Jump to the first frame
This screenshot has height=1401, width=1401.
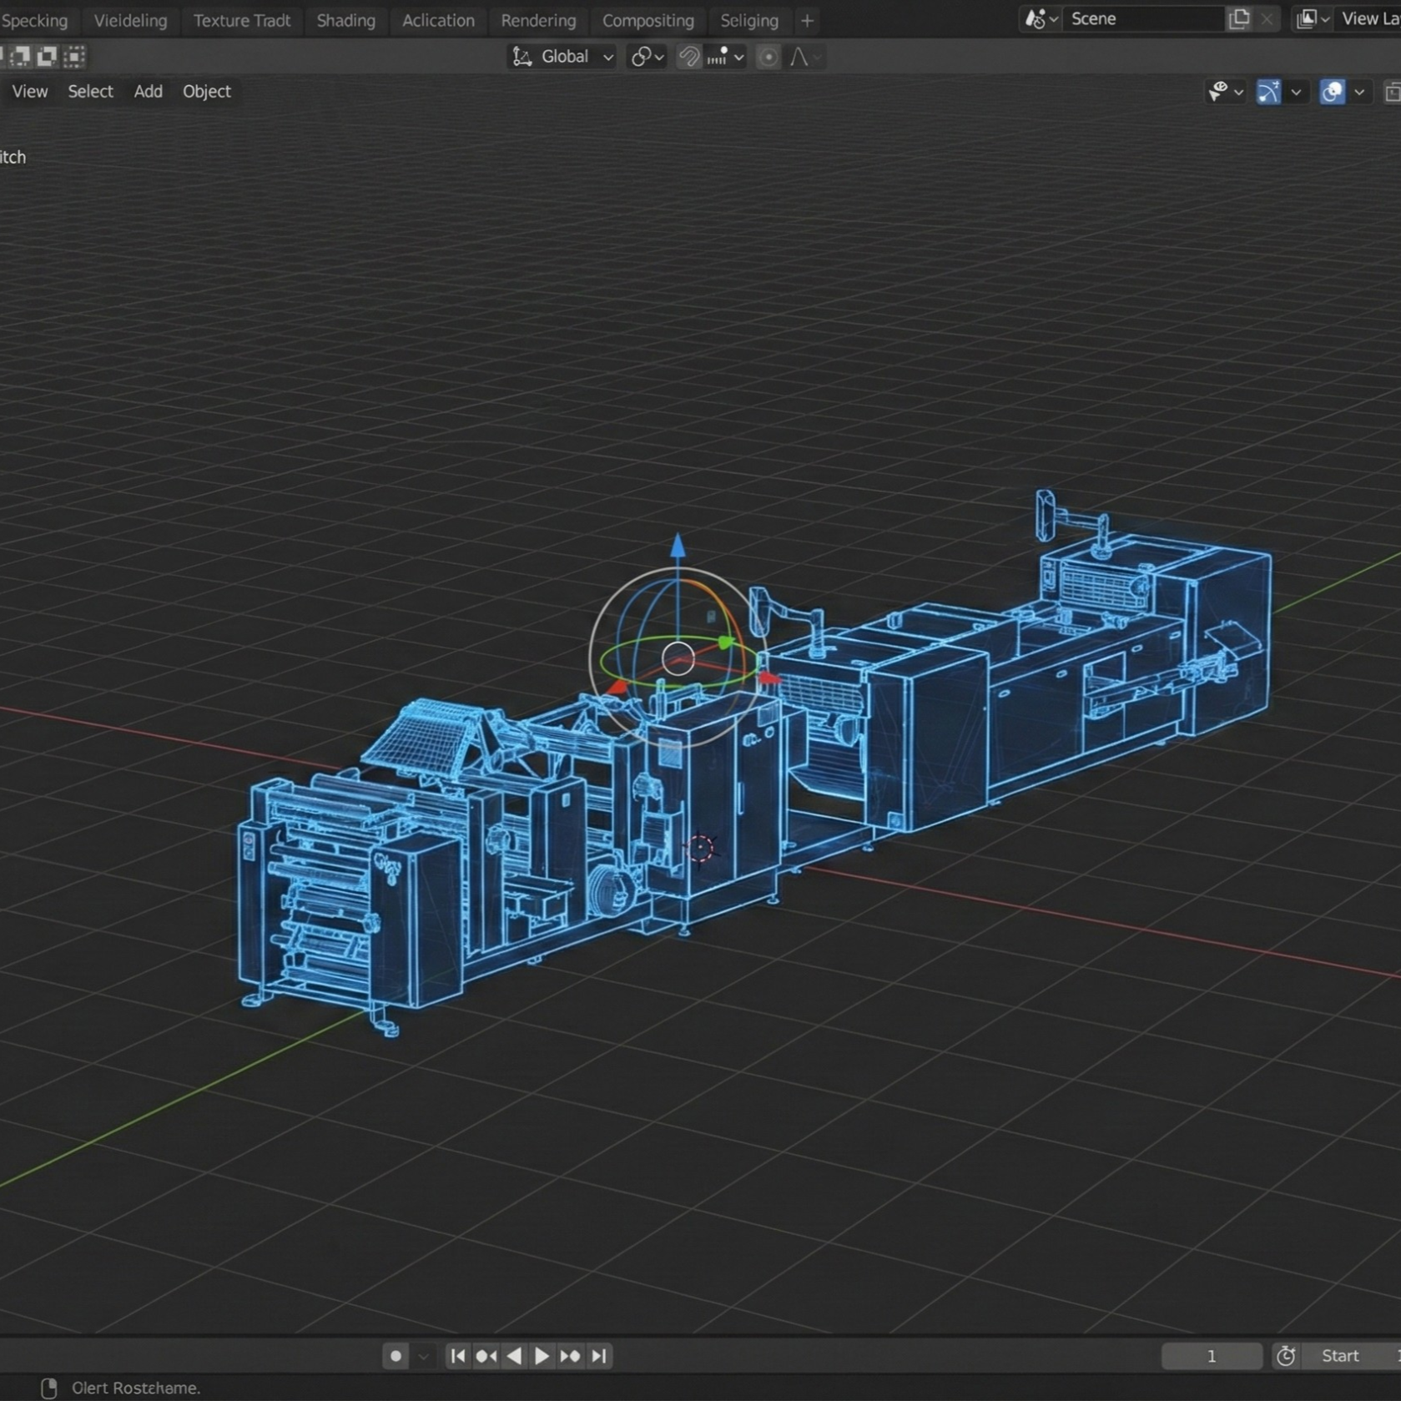(458, 1356)
